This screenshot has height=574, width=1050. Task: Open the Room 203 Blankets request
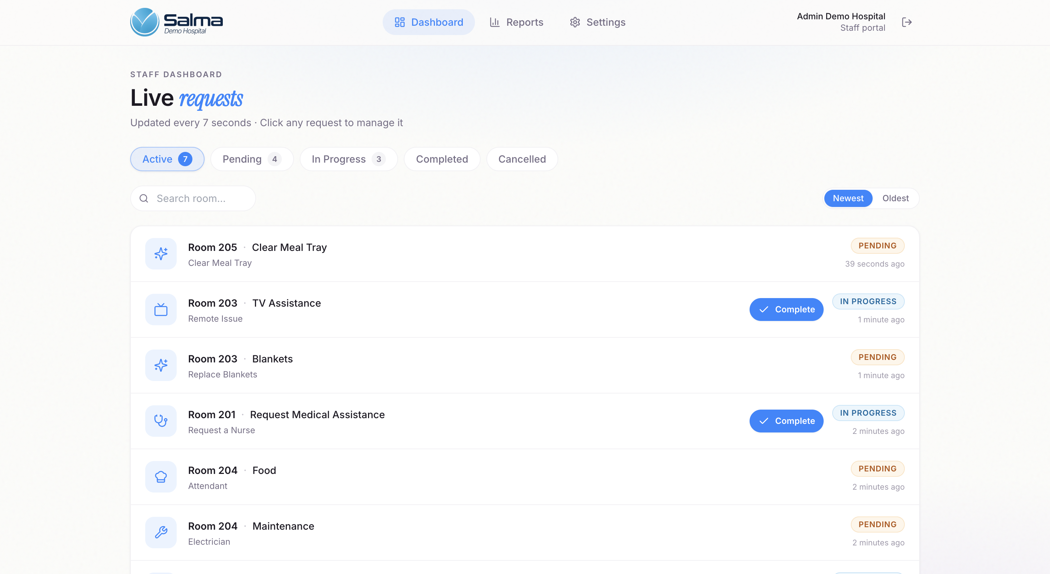pos(525,365)
